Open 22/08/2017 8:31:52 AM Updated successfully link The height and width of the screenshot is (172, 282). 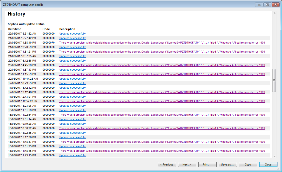[72, 34]
